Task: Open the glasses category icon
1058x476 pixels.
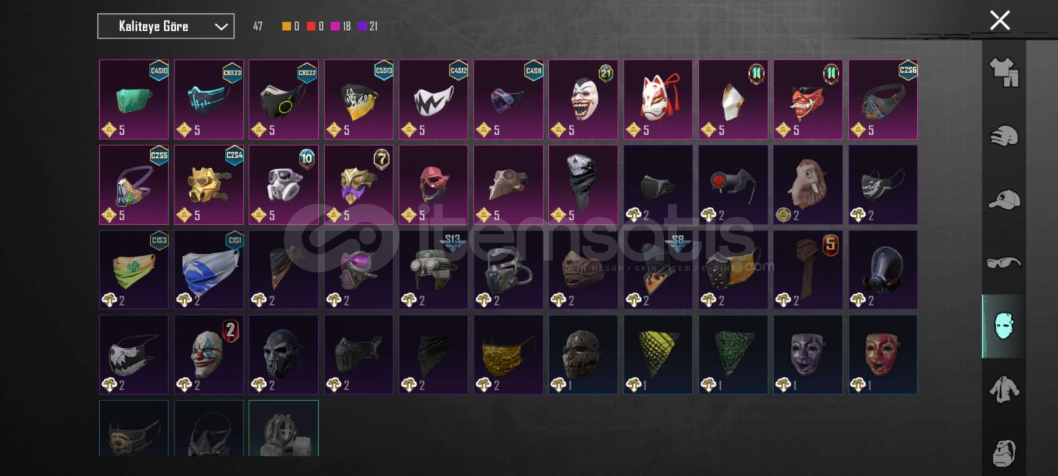Action: point(1004,262)
